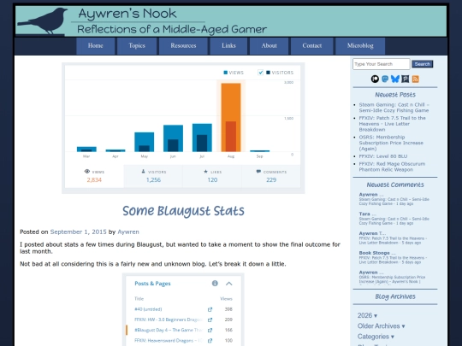Screen dimensions: 462x346
Task: Open the Aywren author link
Action: pyautogui.click(x=128, y=232)
